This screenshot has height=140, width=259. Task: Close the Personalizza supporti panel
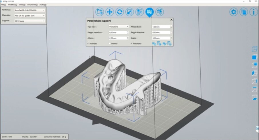coord(171,20)
